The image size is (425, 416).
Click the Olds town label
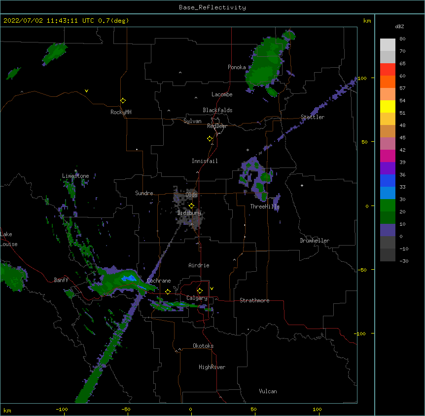point(192,195)
